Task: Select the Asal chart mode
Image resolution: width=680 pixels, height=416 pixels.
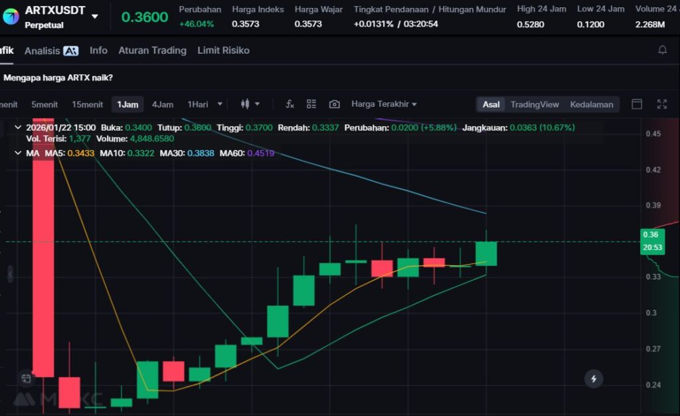Action: [491, 104]
